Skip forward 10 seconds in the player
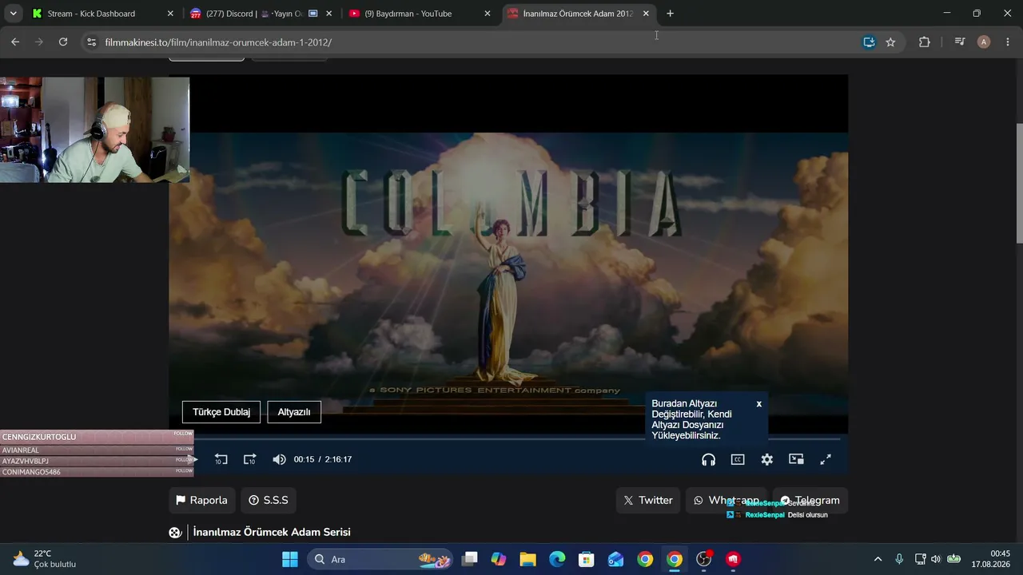 250,459
